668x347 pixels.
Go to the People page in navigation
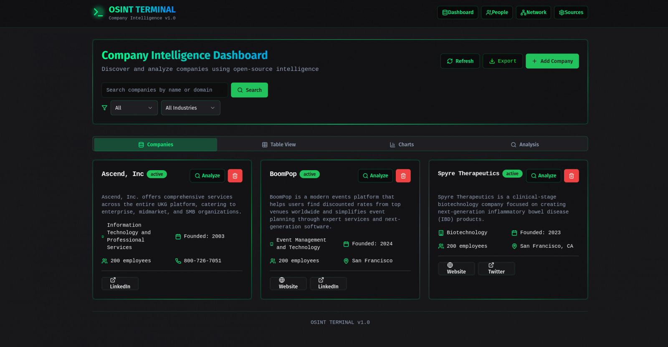tap(497, 13)
